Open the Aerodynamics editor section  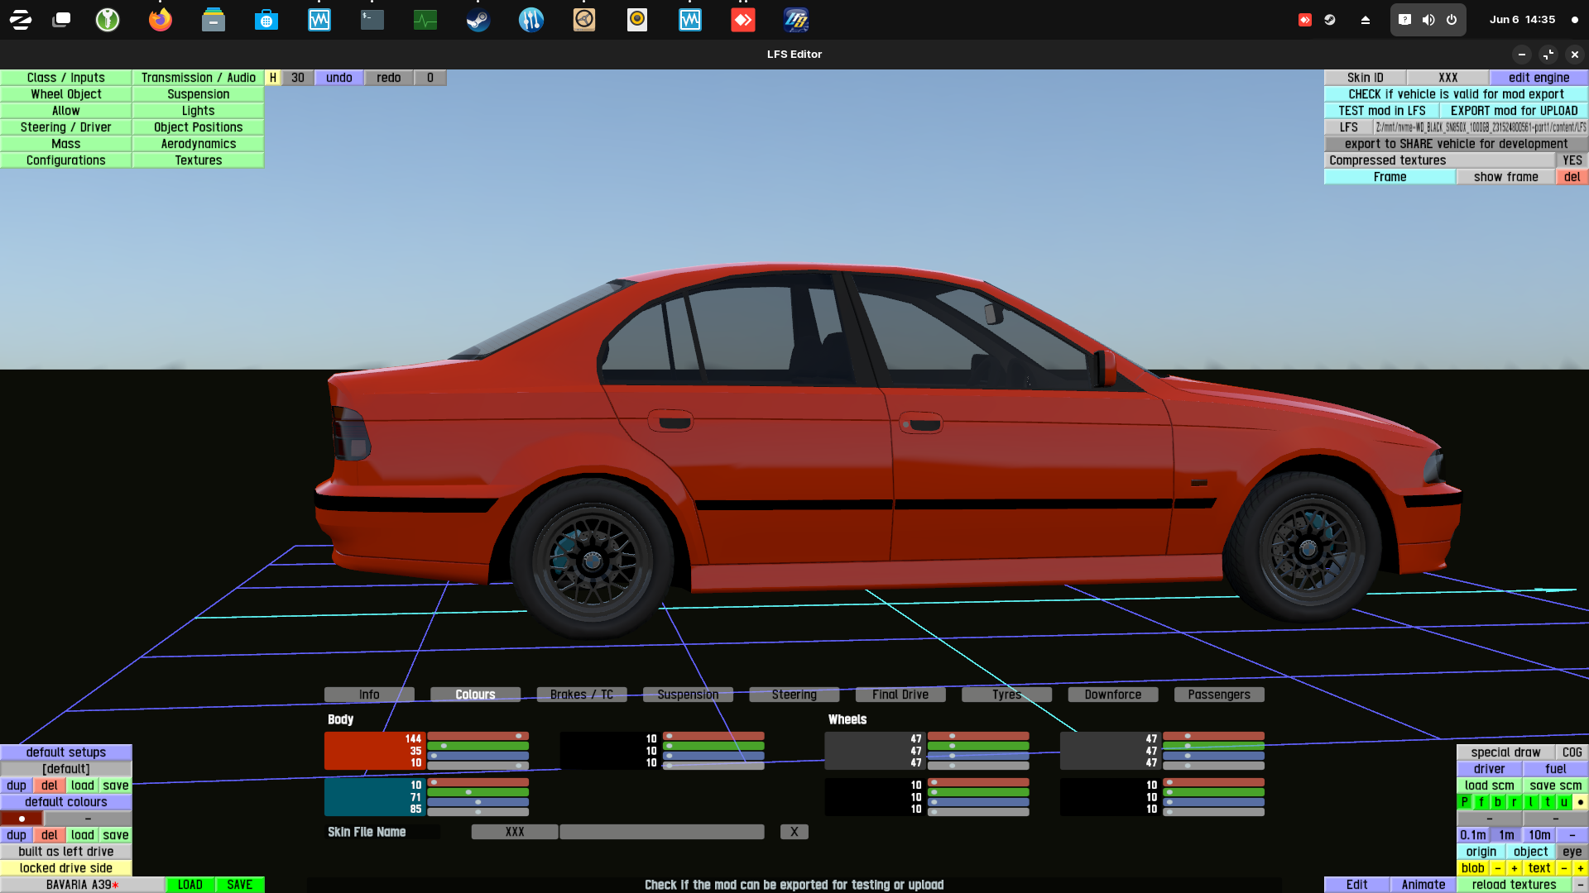pyautogui.click(x=198, y=144)
